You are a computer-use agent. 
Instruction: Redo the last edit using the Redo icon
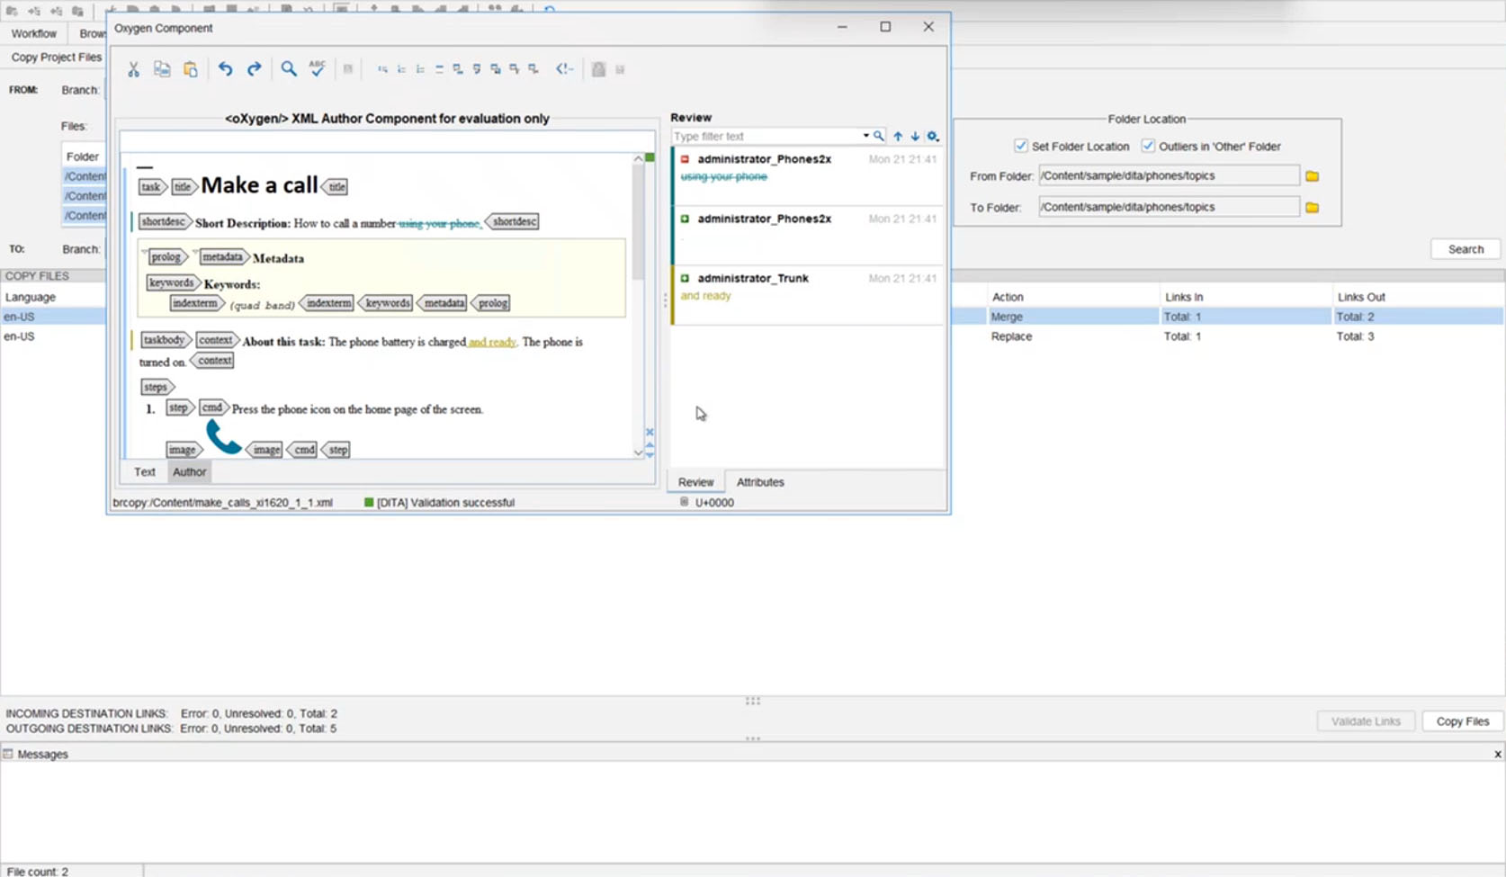click(x=255, y=68)
